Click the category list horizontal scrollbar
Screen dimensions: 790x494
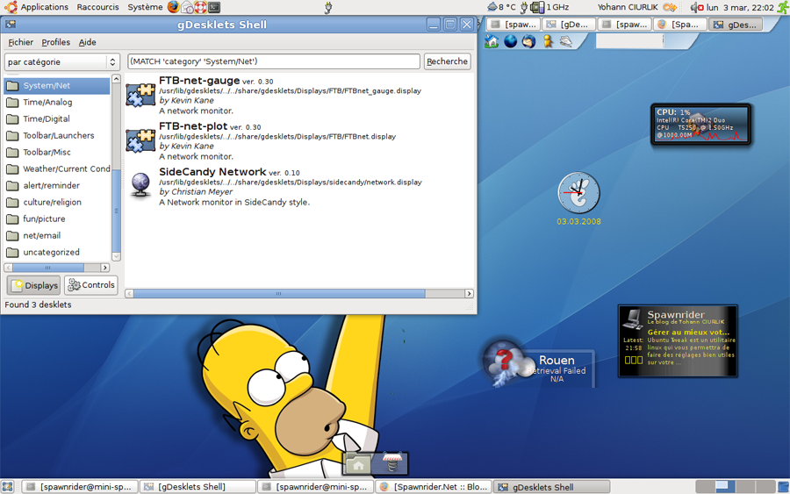(56, 268)
